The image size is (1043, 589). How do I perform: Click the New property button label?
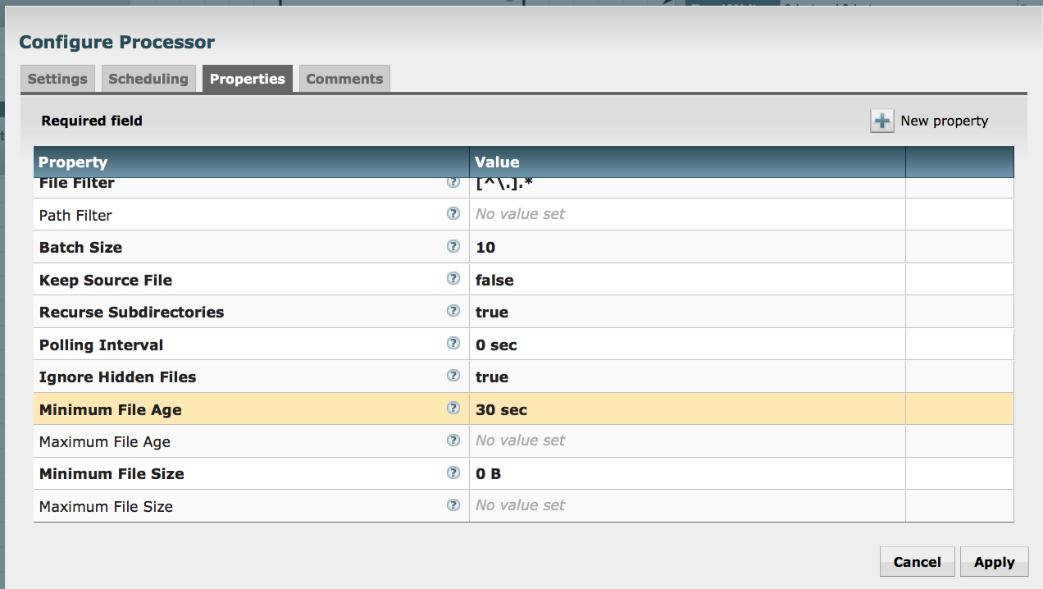(x=944, y=120)
